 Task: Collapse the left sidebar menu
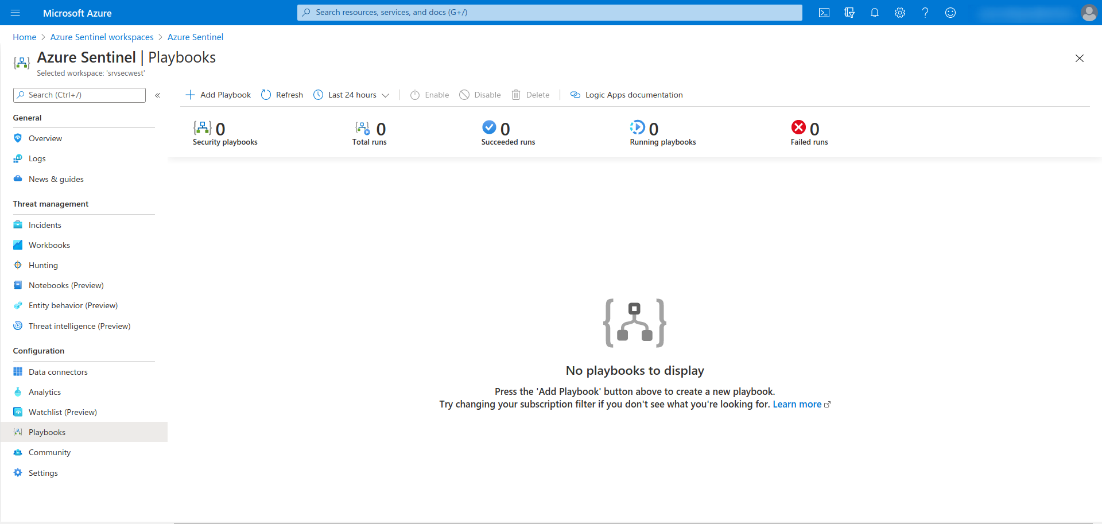(x=157, y=95)
